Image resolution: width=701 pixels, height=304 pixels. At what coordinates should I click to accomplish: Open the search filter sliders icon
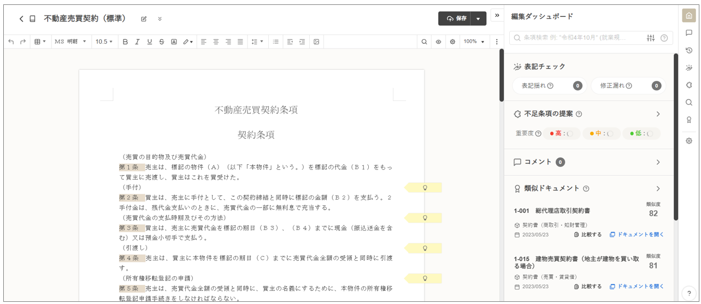650,38
